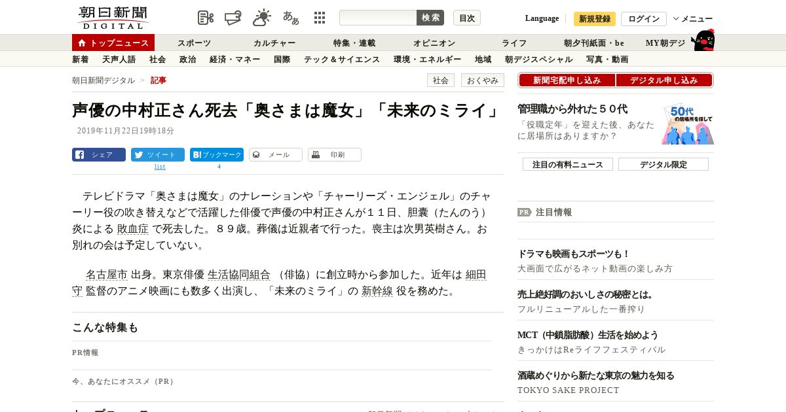Select 政治 in the sub navigation
The height and width of the screenshot is (412, 786).
click(x=188, y=60)
